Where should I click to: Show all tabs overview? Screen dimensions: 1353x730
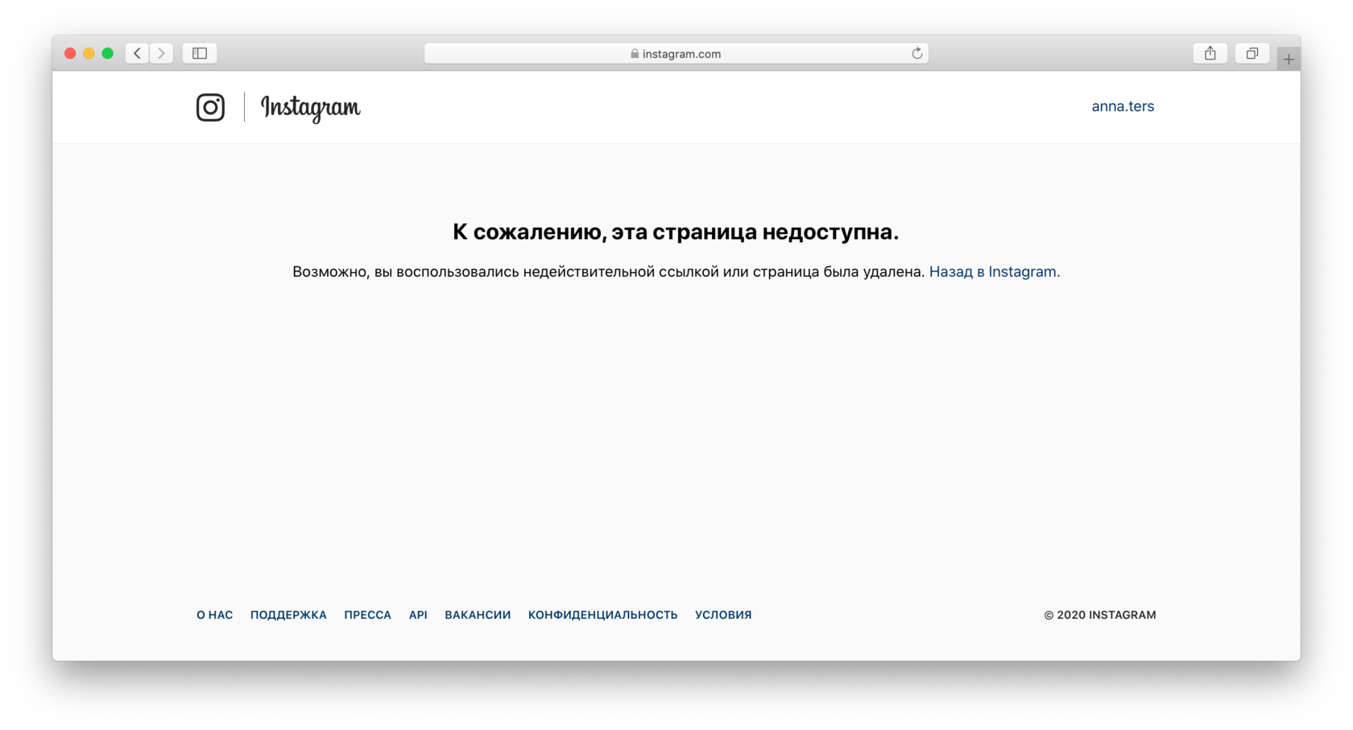(x=1252, y=53)
